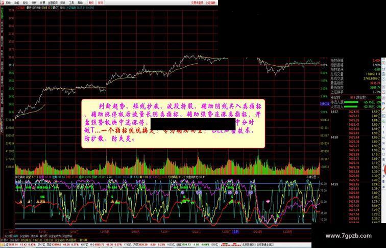Viewport: 386px width, 248px height.
Task: Click the 14:58 tick data row
Action: 355,137
